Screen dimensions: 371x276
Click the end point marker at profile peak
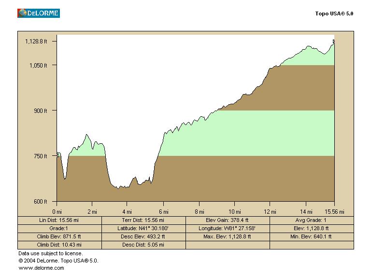tap(333, 41)
